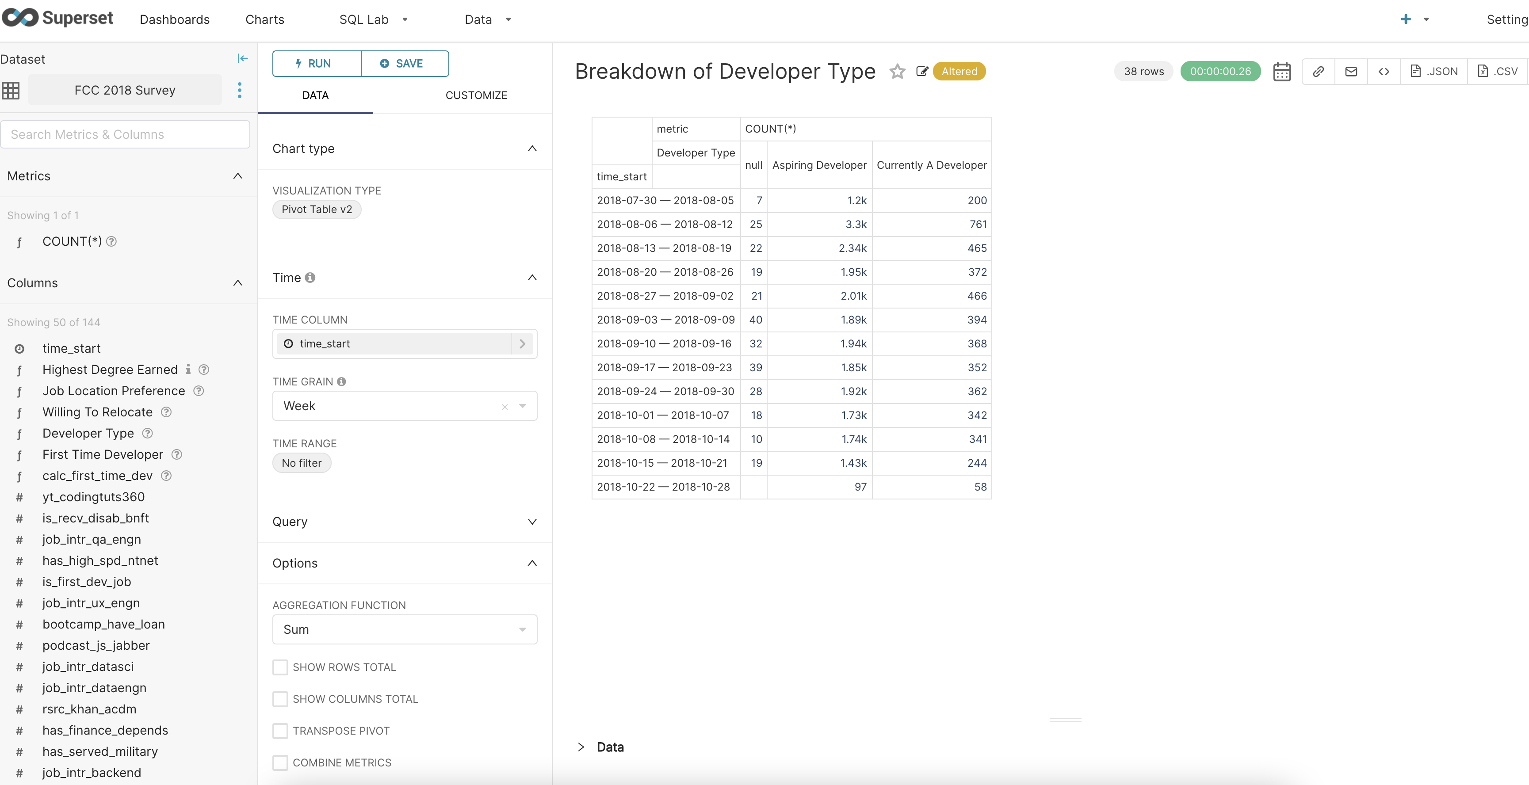1529x785 pixels.
Task: Open the AGGREGATION FUNCTION dropdown
Action: click(404, 629)
